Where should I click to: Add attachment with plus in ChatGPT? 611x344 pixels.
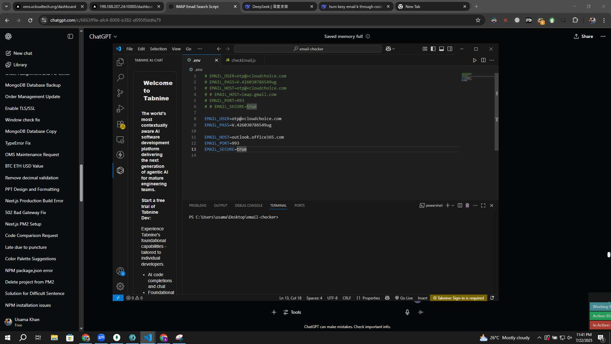click(274, 312)
